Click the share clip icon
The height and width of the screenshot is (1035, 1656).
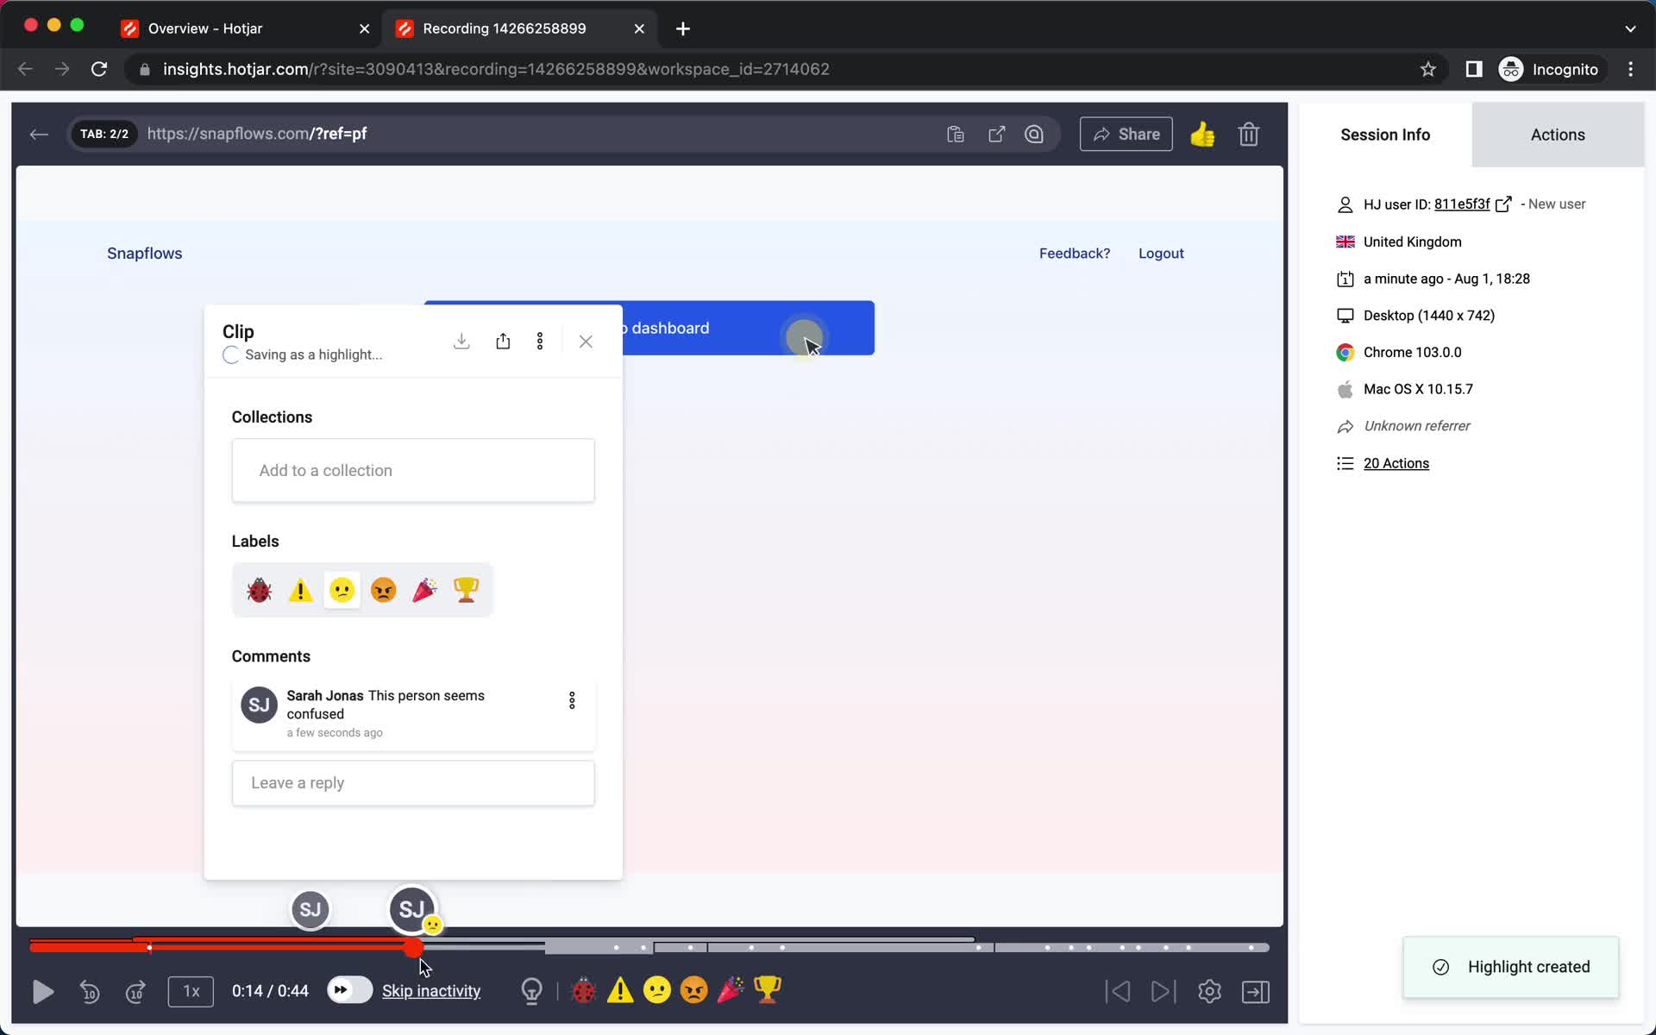click(502, 342)
